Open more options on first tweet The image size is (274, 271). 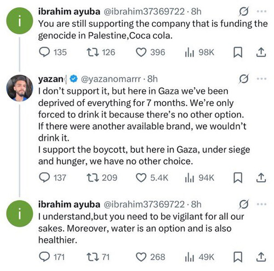pos(261,12)
